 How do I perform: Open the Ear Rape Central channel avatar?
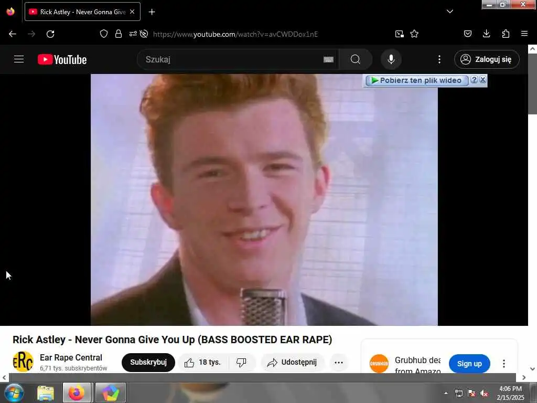point(23,362)
